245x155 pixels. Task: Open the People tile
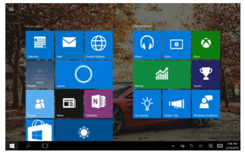coord(40,104)
